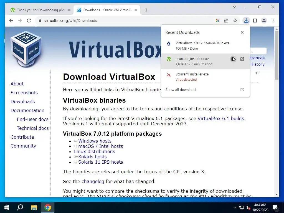Open Show all downloads external icon

tap(242, 90)
